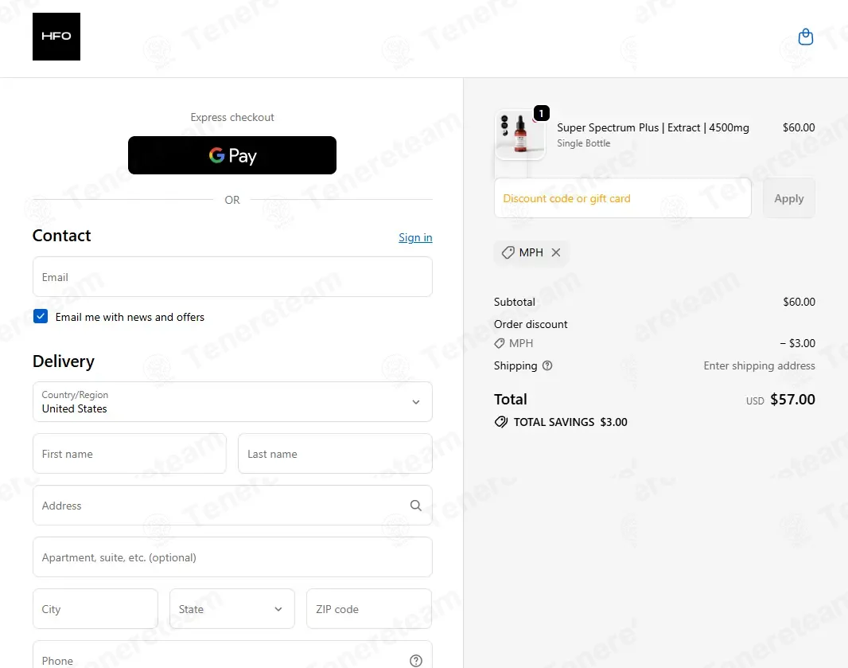Click the ZIP code field
The image size is (848, 668).
[369, 609]
